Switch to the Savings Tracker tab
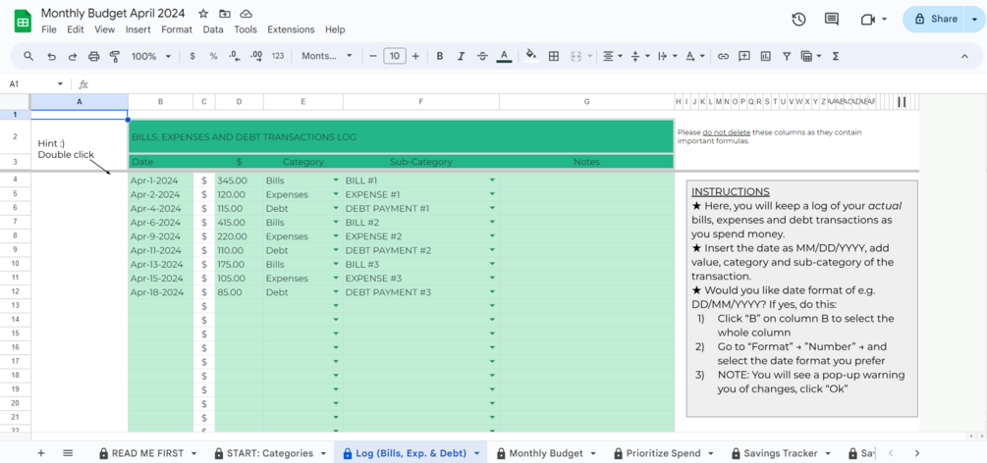 pyautogui.click(x=781, y=453)
